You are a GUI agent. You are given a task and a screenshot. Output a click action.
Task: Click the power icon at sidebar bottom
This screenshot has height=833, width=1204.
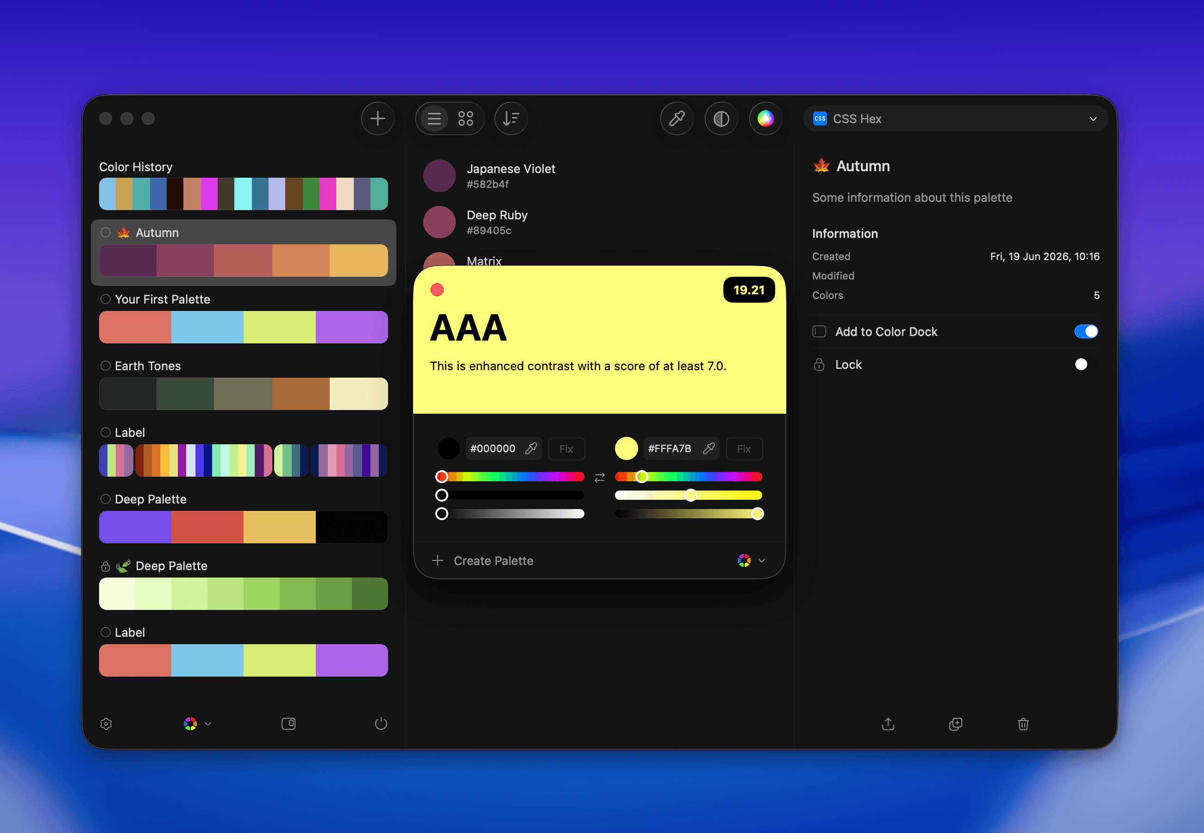[381, 723]
